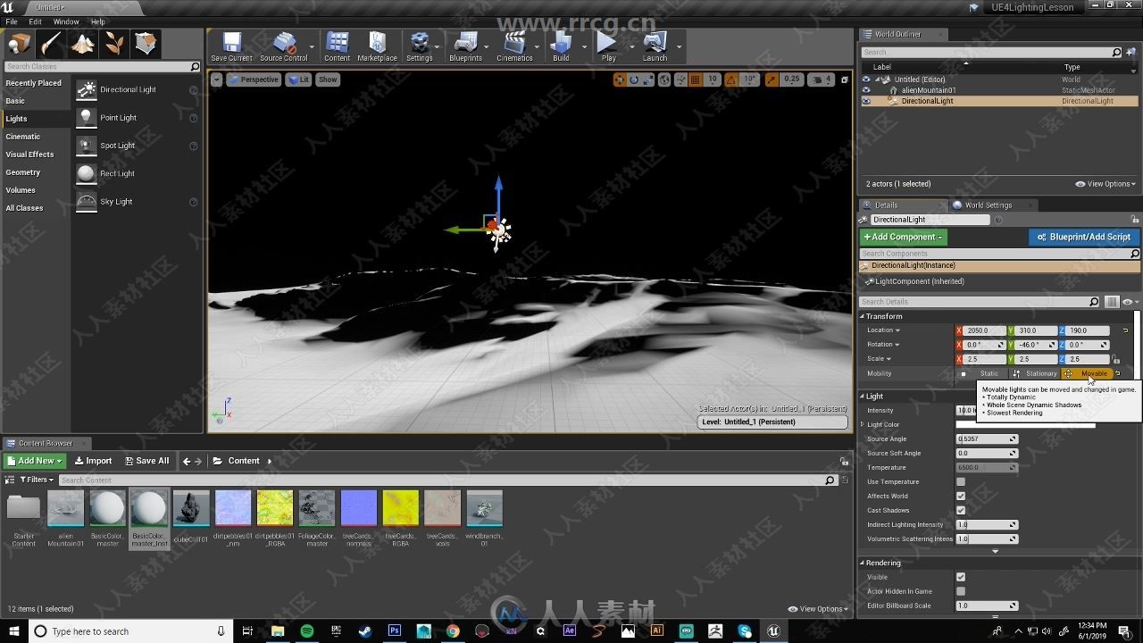Screen dimensions: 1143x643
Task: Select the Geometry Editing mode cube icon
Action: click(146, 44)
